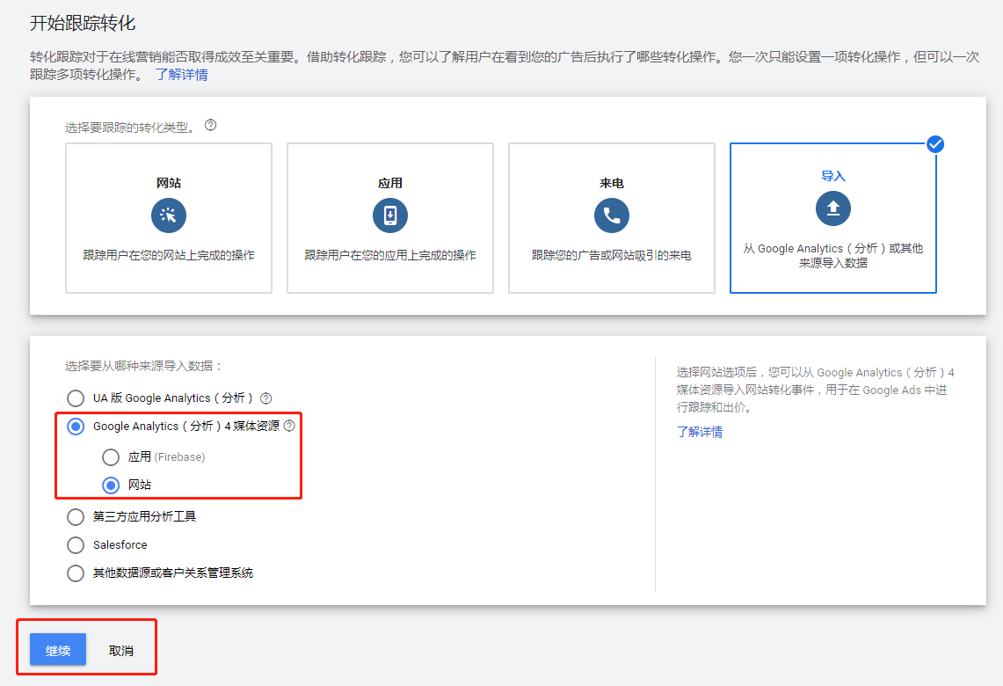This screenshot has height=686, width=1003.
Task: Select the 应用 (Firebase) option
Action: (x=111, y=456)
